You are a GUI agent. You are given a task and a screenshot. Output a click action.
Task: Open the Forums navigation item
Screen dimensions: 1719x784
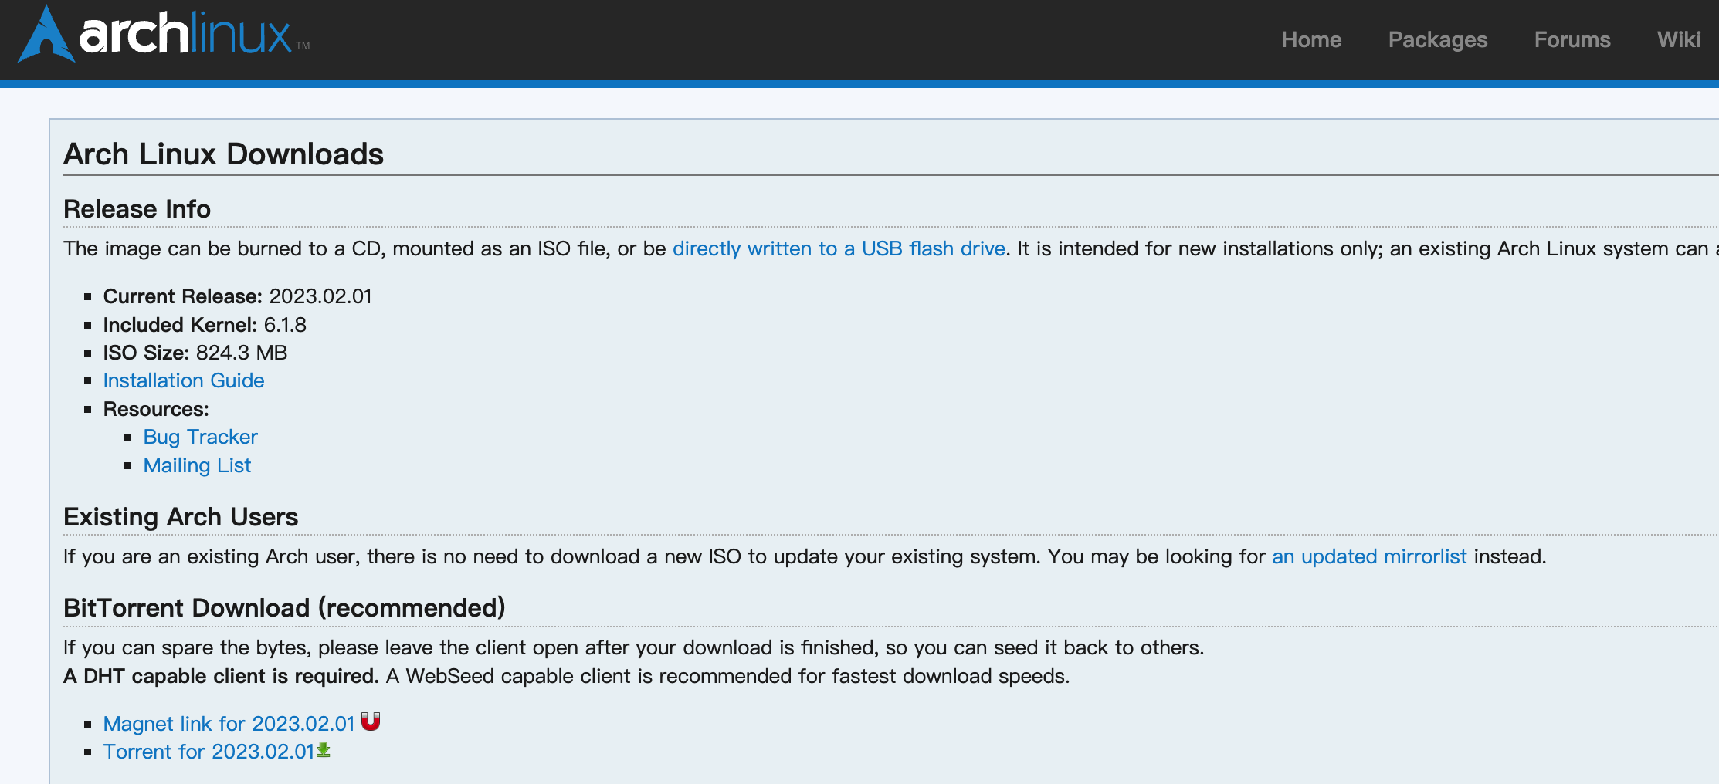[x=1572, y=39]
